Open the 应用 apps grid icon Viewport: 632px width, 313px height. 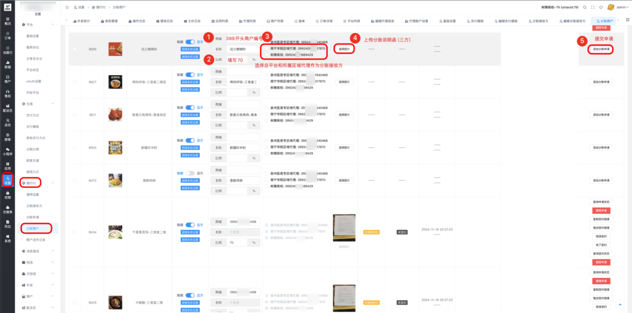[x=7, y=166]
